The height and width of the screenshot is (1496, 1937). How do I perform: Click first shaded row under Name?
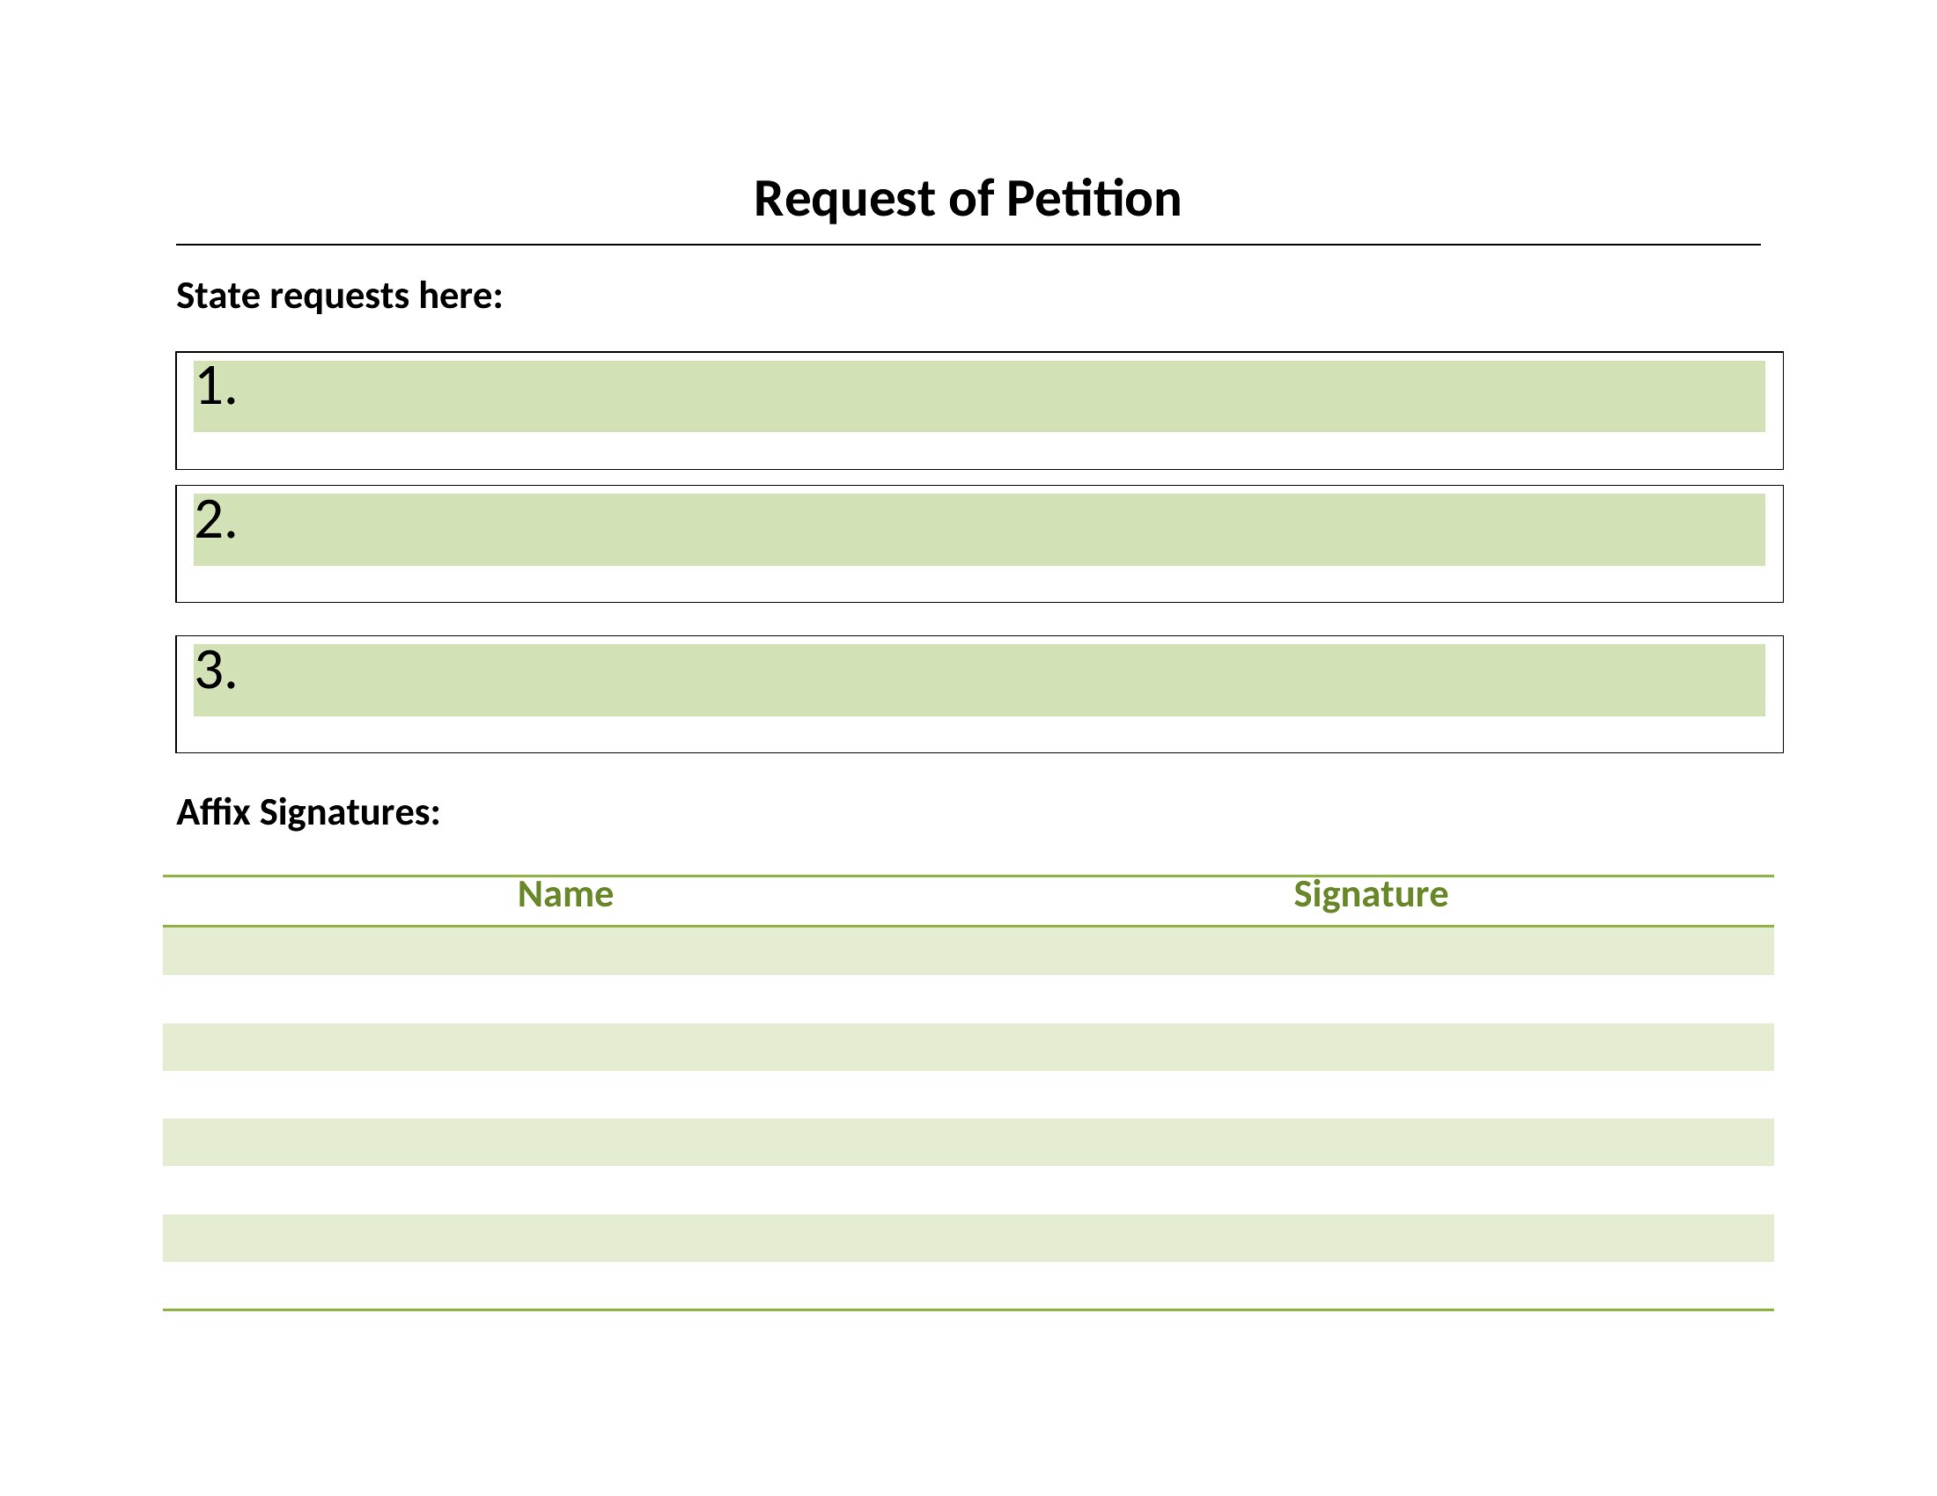point(565,952)
